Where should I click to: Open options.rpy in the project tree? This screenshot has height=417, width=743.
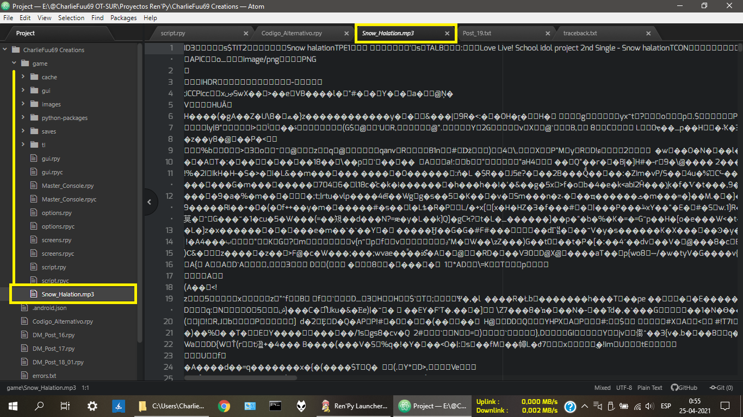57,213
